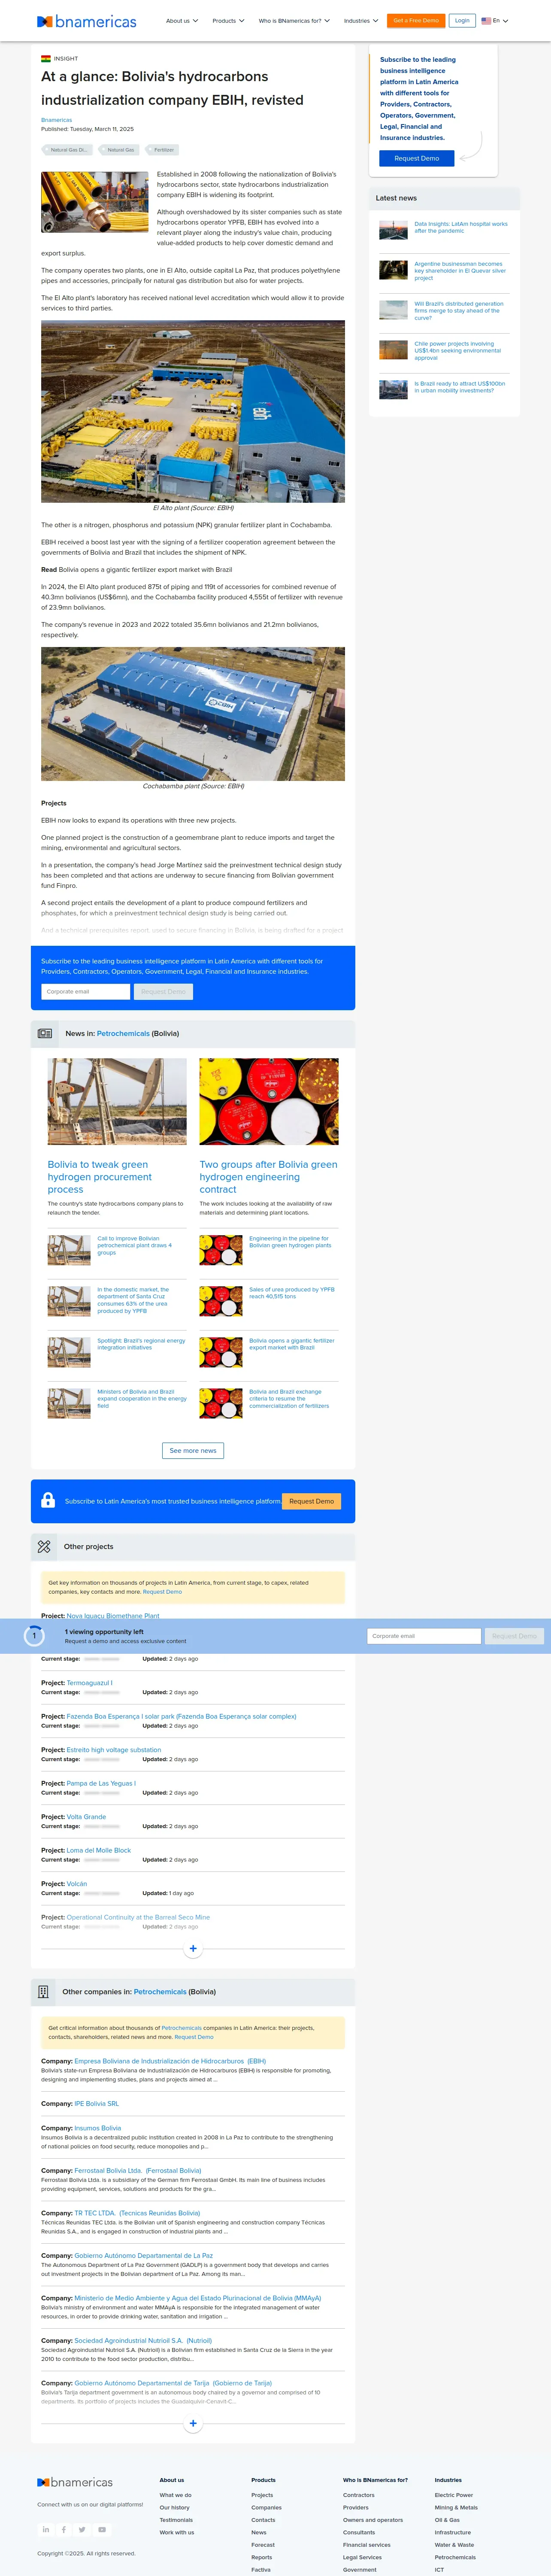Viewport: 551px width, 2576px height.
Task: Open the Twitter icon in footer
Action: (83, 2529)
